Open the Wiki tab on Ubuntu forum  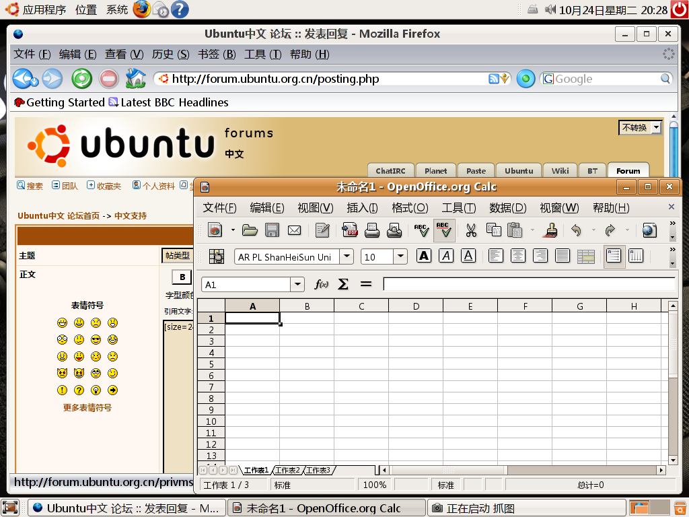click(560, 170)
